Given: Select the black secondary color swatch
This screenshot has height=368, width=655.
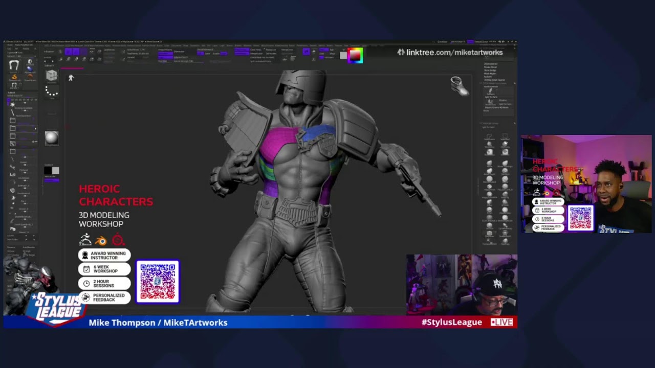Looking at the screenshot, I should [48, 171].
